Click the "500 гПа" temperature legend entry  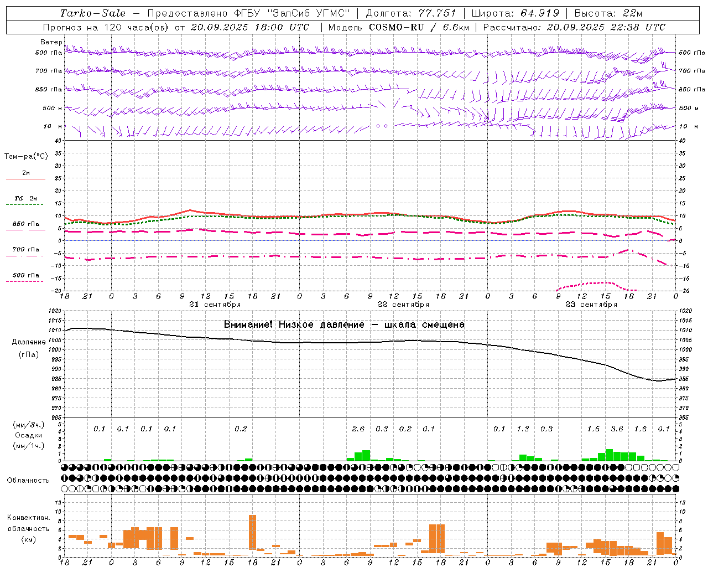pos(26,275)
